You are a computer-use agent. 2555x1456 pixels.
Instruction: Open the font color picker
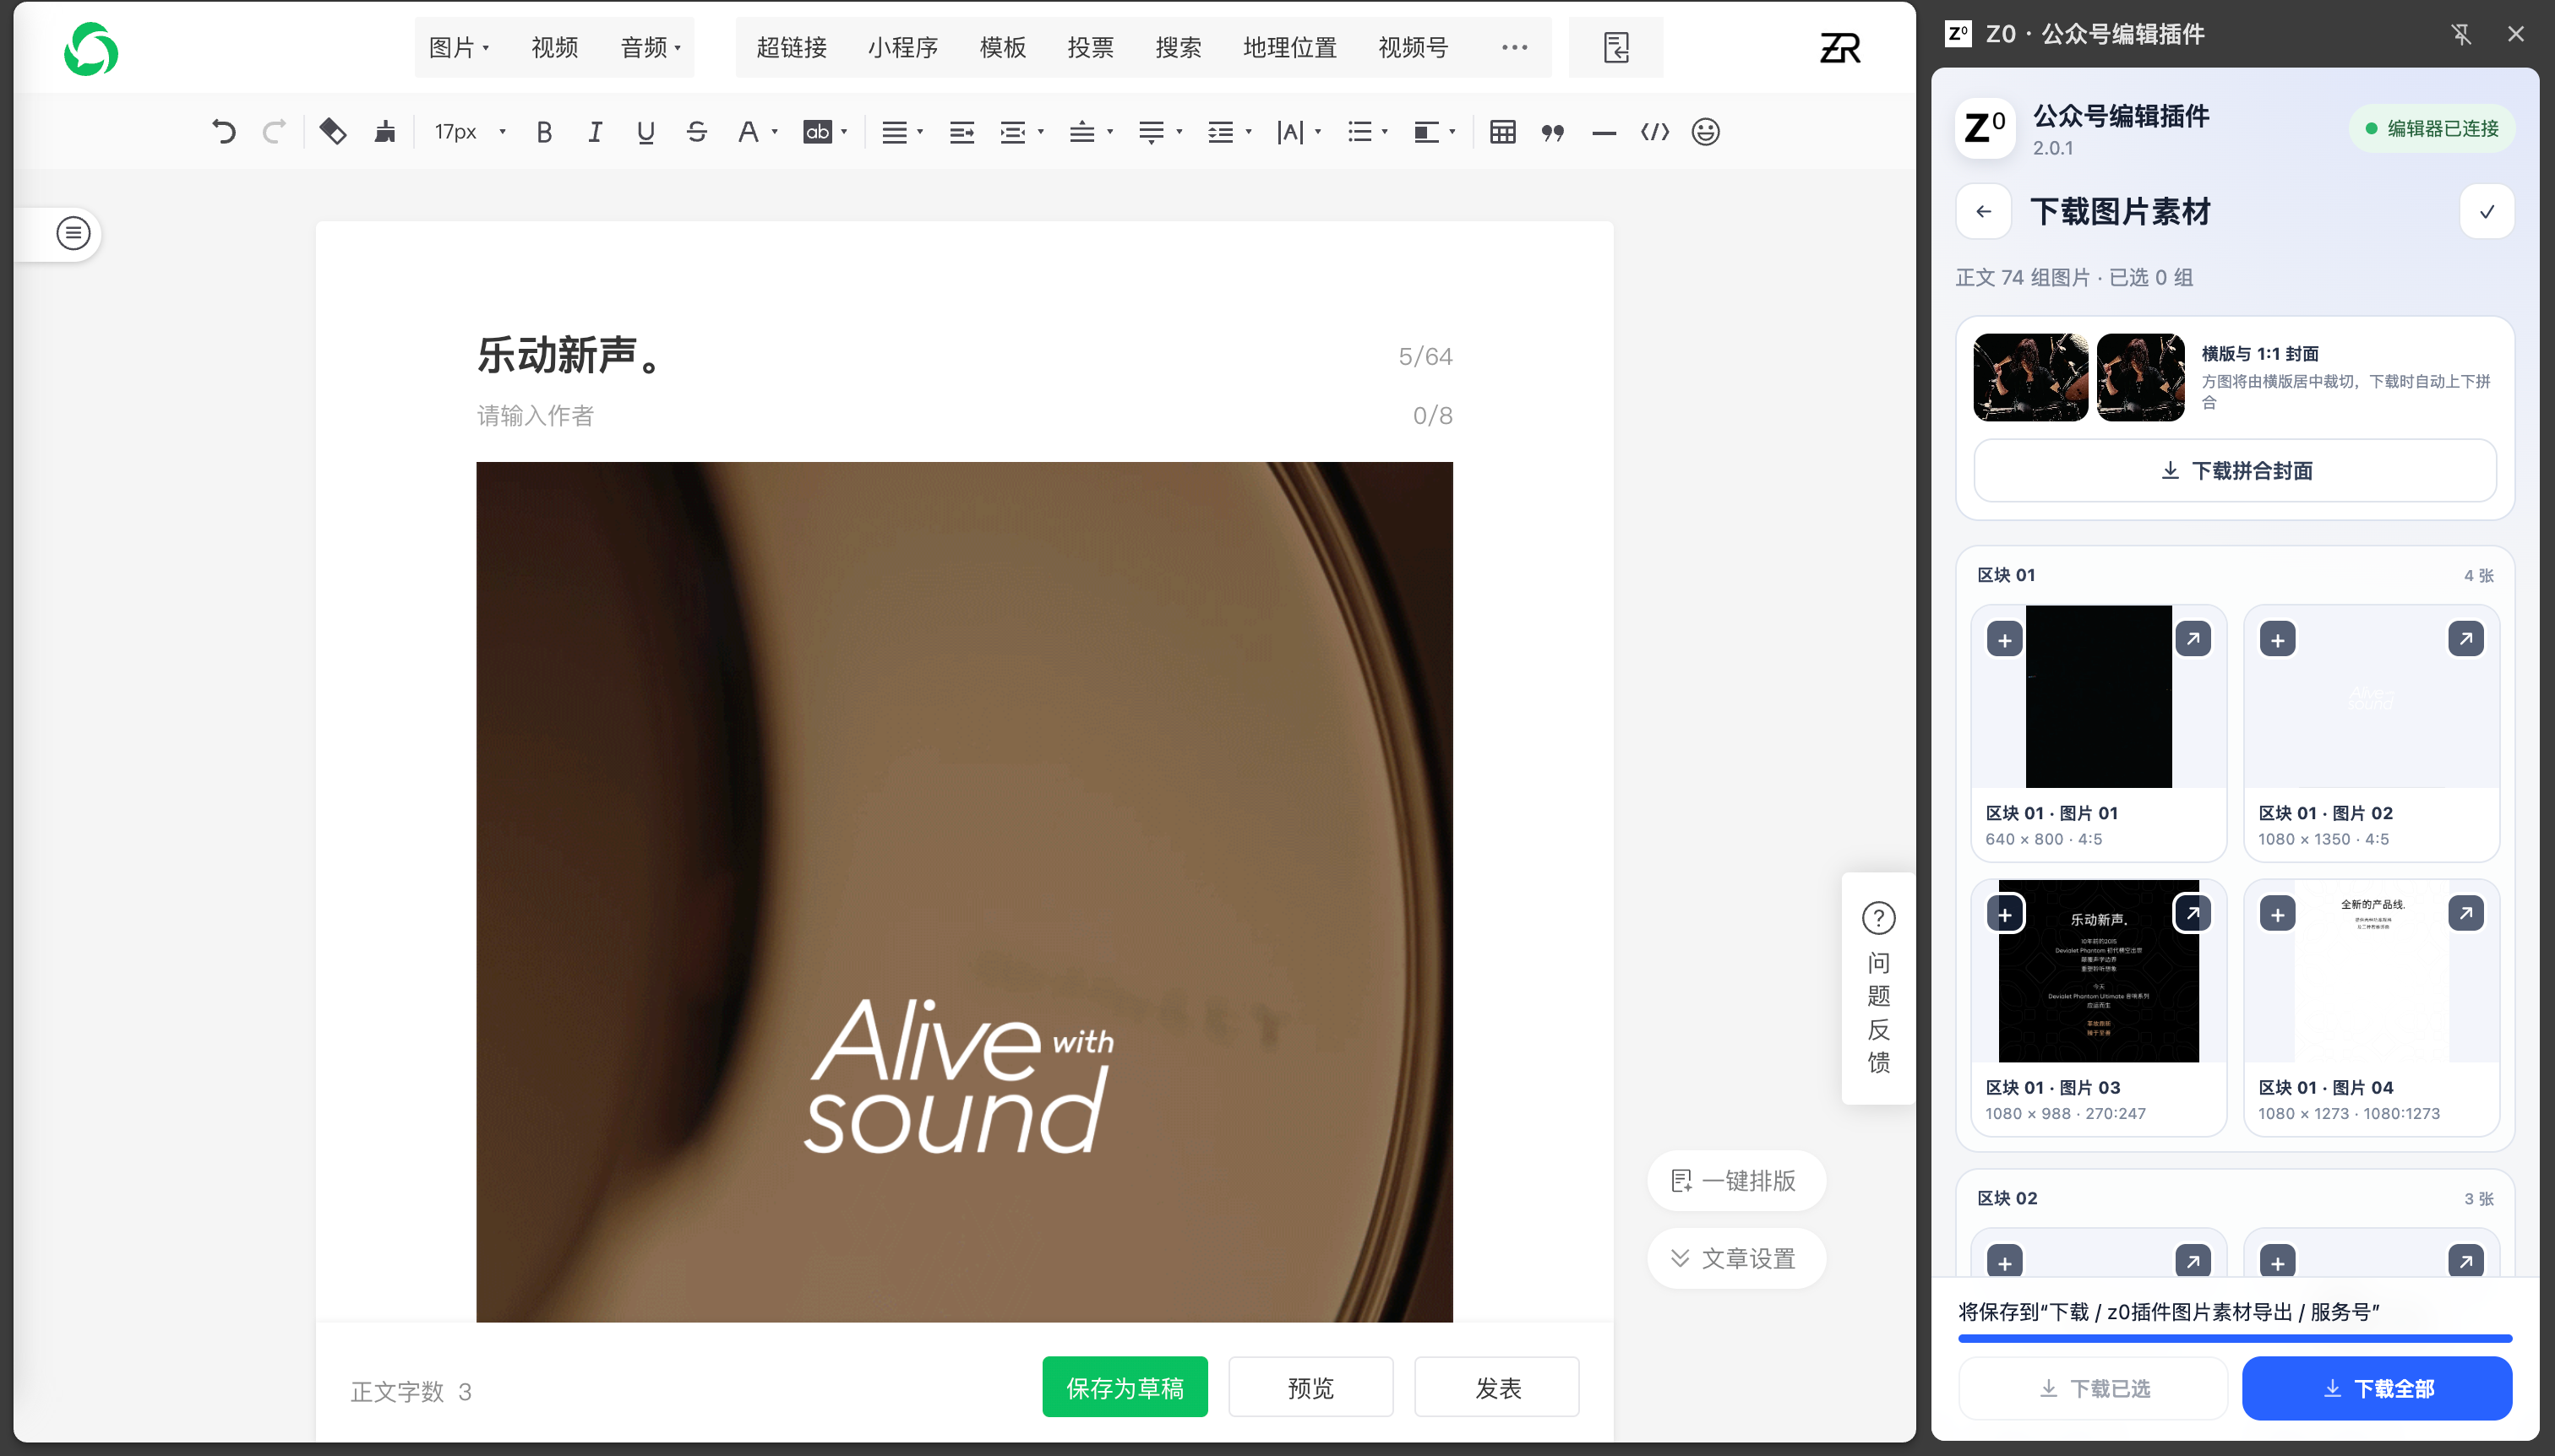click(x=755, y=132)
